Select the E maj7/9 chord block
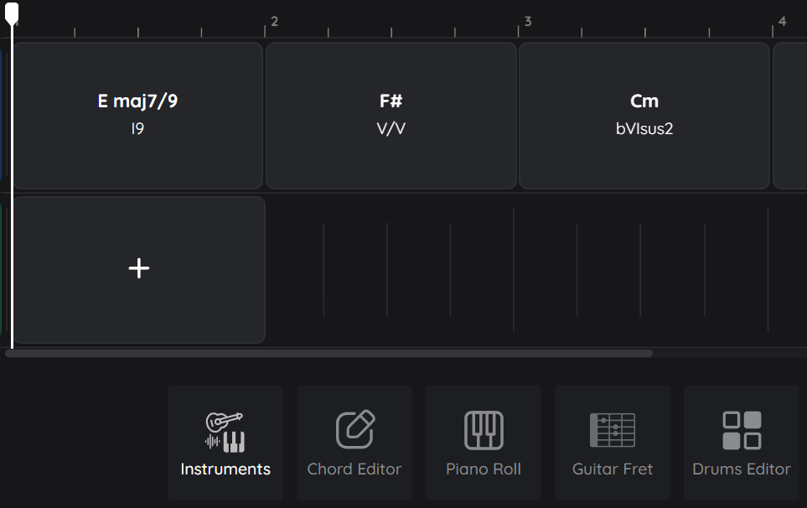Viewport: 807px width, 508px height. coord(138,116)
